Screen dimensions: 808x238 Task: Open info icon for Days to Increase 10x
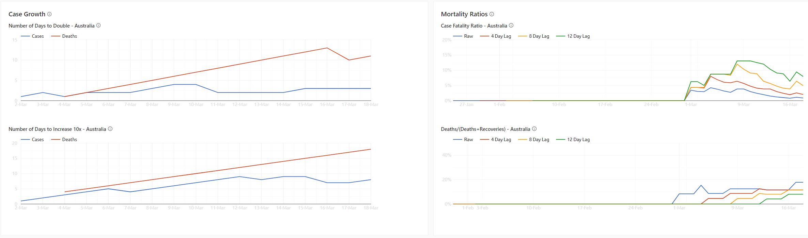(x=110, y=129)
